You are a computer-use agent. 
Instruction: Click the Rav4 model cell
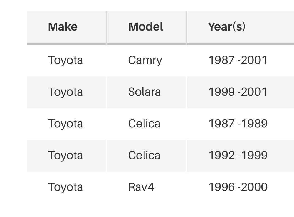(141, 187)
